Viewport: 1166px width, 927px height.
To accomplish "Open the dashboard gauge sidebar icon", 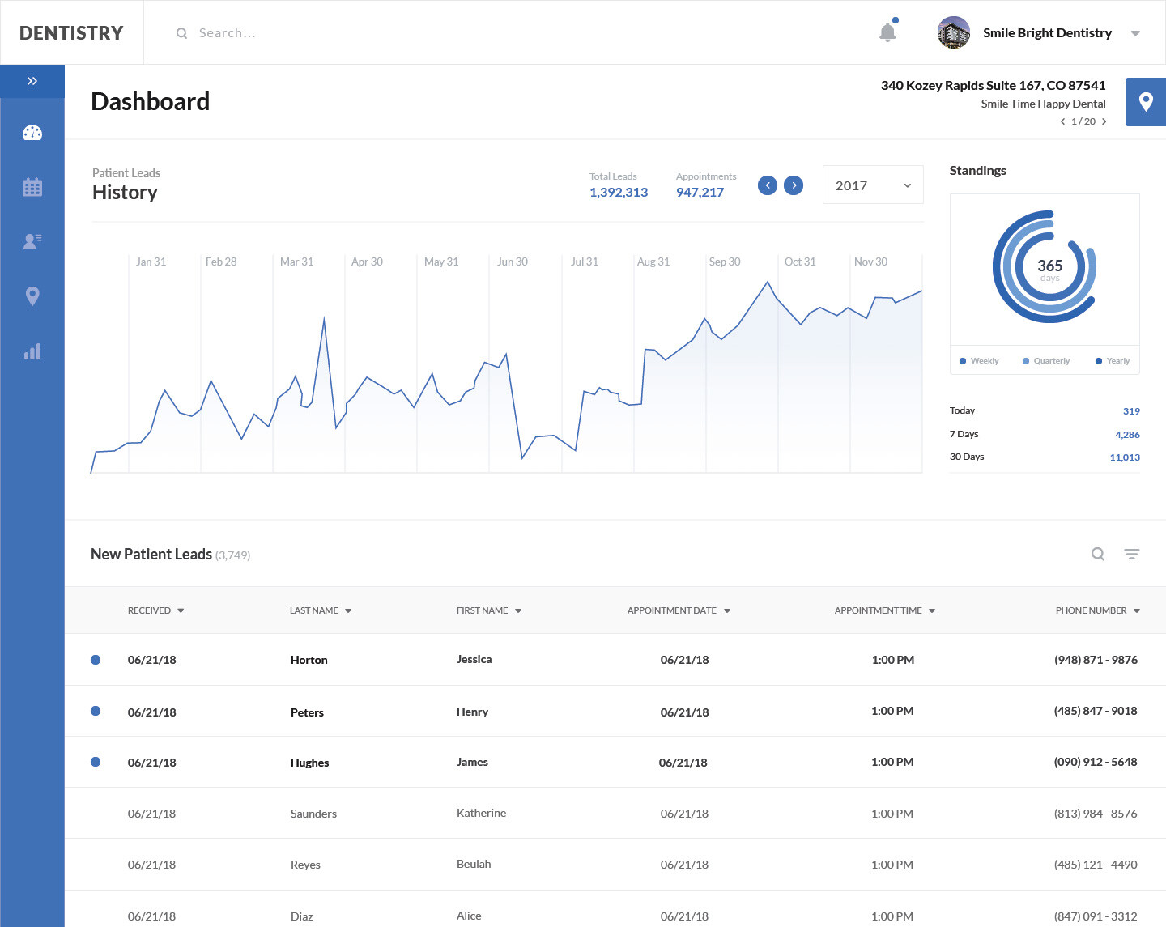I will pos(32,133).
